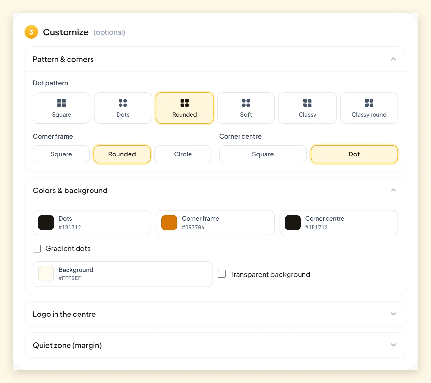Click the Customize heading text

(x=66, y=32)
